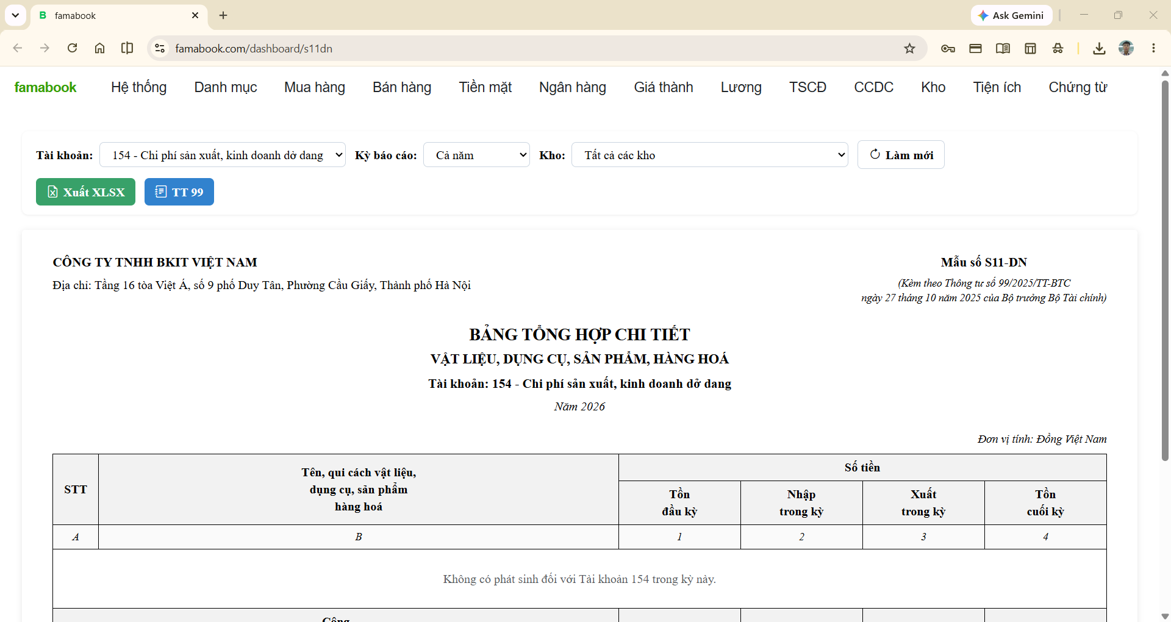Open the Bán hàng menu
This screenshot has height=622, width=1171.
click(x=402, y=87)
